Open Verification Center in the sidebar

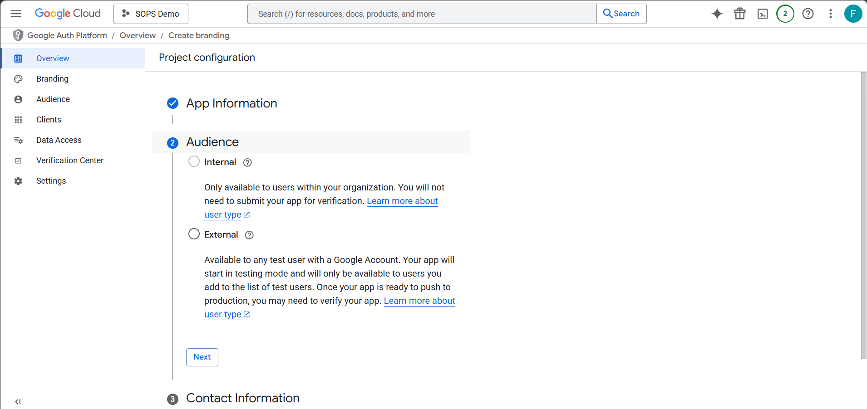pyautogui.click(x=69, y=160)
